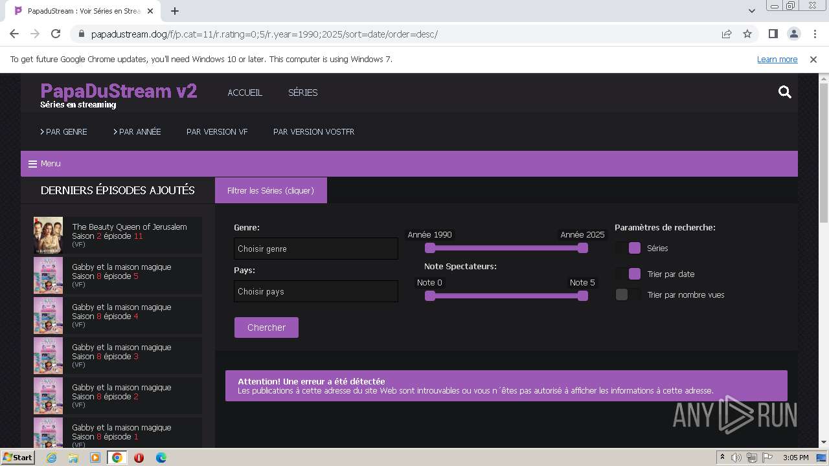Launch Internet Explorer from the taskbar

pyautogui.click(x=51, y=458)
